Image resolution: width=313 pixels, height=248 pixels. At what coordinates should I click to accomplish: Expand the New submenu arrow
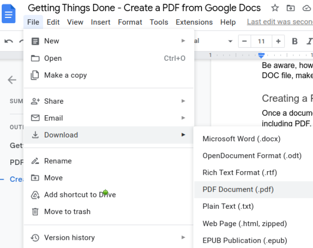(x=183, y=41)
